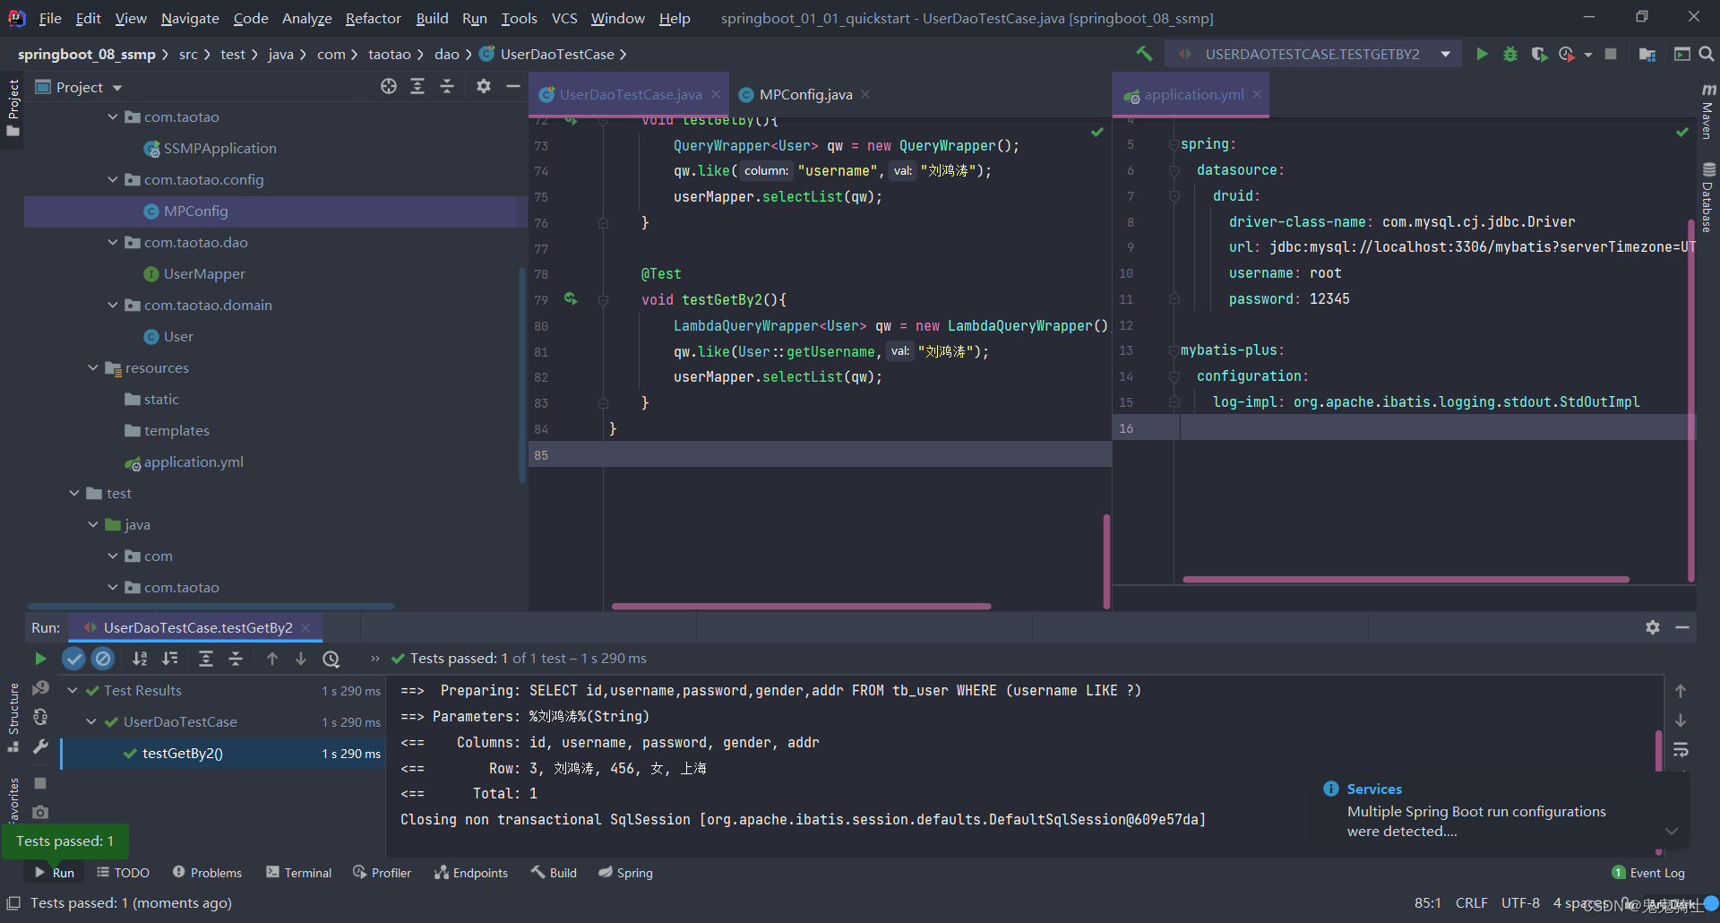Collapse com.taotao.dao package node
The image size is (1720, 923).
(x=113, y=242)
